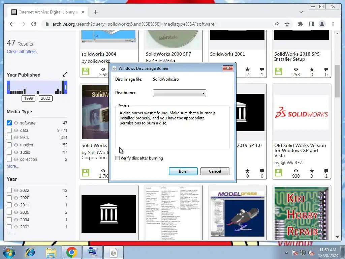Click Clear all filters link

pyautogui.click(x=22, y=52)
